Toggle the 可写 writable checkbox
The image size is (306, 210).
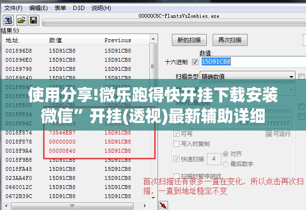coord(176,134)
